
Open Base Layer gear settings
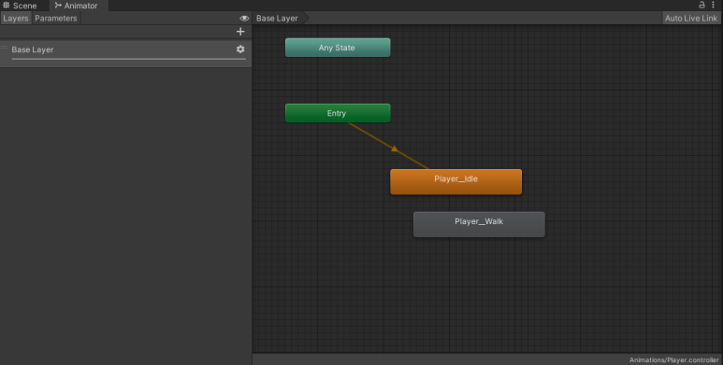pos(240,49)
